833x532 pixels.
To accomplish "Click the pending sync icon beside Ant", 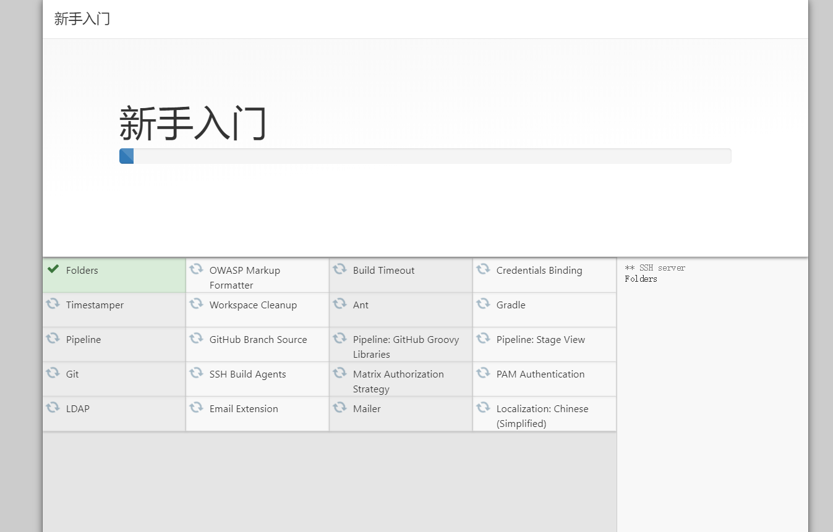I will (x=340, y=303).
